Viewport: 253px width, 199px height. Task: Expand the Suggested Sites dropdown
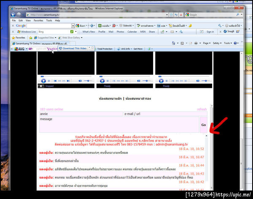coord(56,38)
